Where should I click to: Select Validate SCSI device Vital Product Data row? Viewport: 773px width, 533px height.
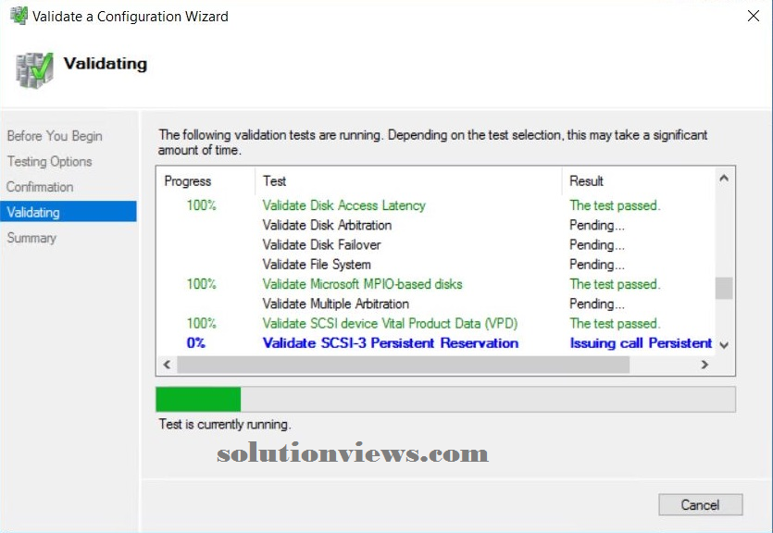(435, 324)
